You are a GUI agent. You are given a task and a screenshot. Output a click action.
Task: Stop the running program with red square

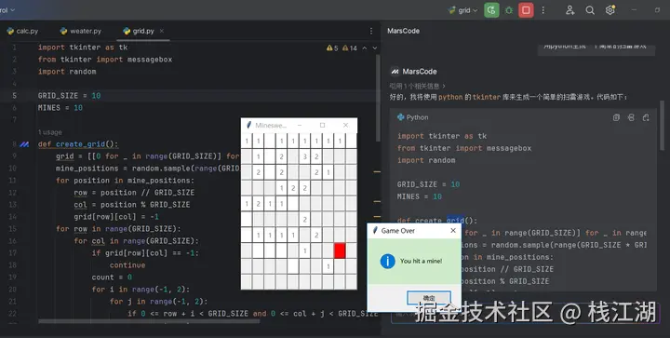pyautogui.click(x=526, y=10)
